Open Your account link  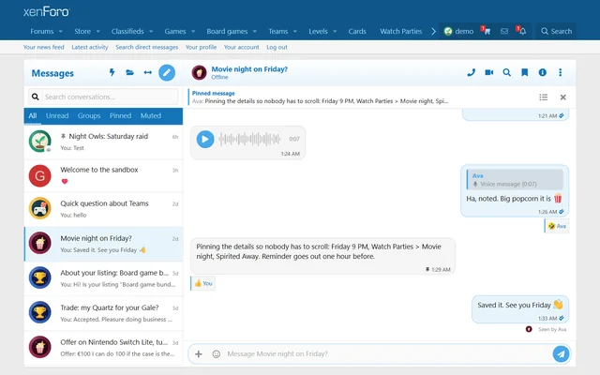(242, 47)
